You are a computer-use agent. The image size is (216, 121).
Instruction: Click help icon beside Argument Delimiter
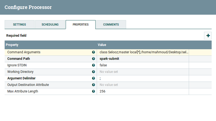coord(93,78)
